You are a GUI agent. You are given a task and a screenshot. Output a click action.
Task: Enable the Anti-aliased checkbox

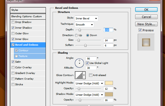point(90,75)
